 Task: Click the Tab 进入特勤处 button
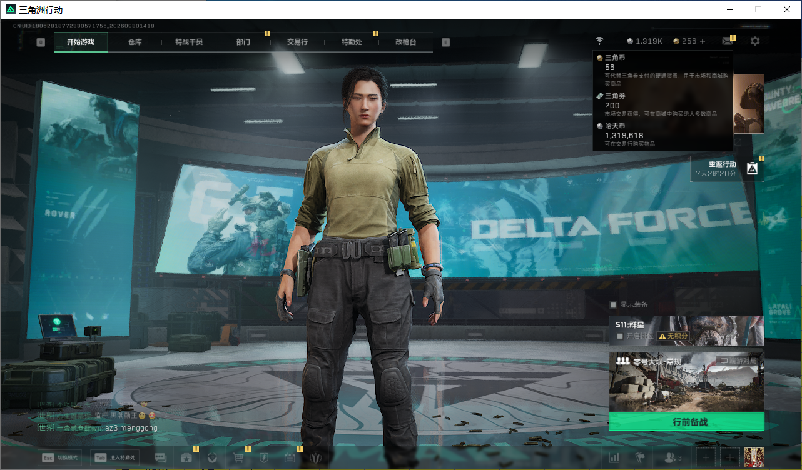click(x=114, y=457)
